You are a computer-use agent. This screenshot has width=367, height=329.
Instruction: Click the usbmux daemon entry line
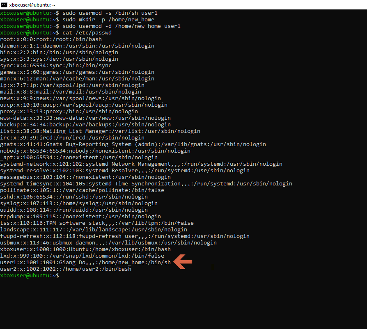pyautogui.click(x=108, y=243)
